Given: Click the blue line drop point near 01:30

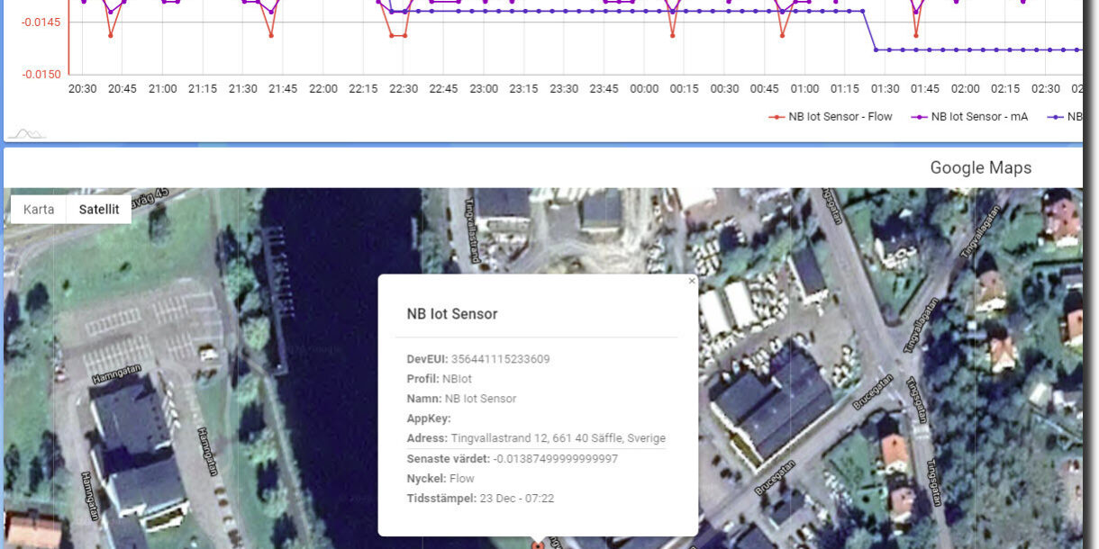Looking at the screenshot, I should coord(876,49).
